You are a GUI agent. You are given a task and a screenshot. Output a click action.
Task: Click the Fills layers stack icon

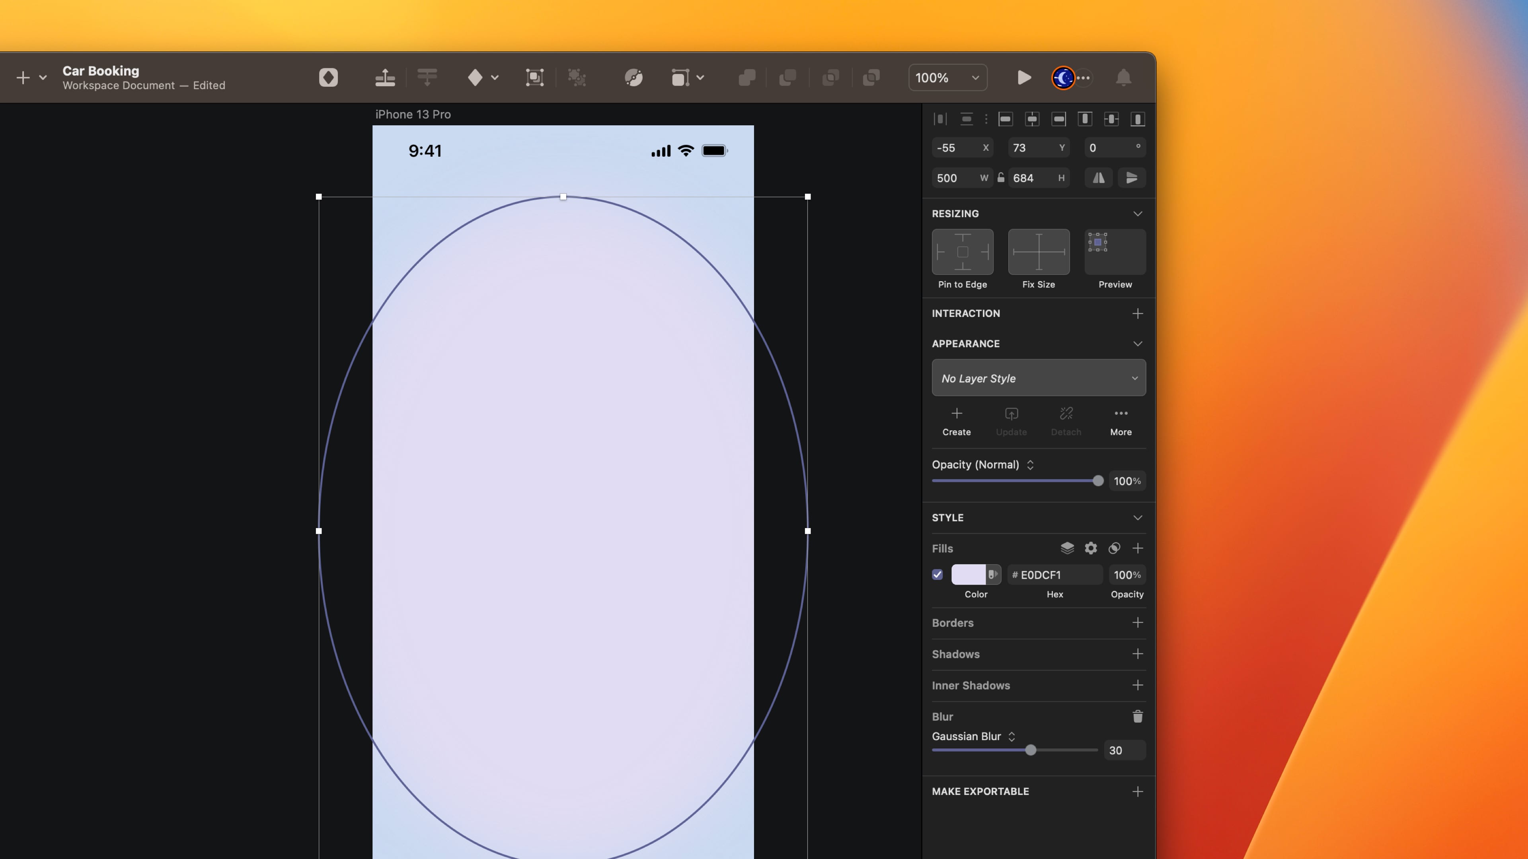[1067, 548]
